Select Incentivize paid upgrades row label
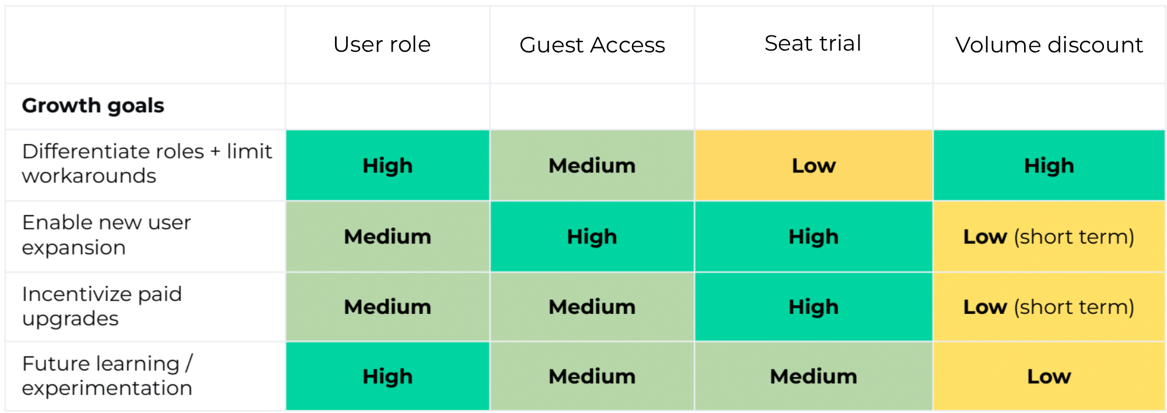This screenshot has width=1167, height=413. pos(102,306)
